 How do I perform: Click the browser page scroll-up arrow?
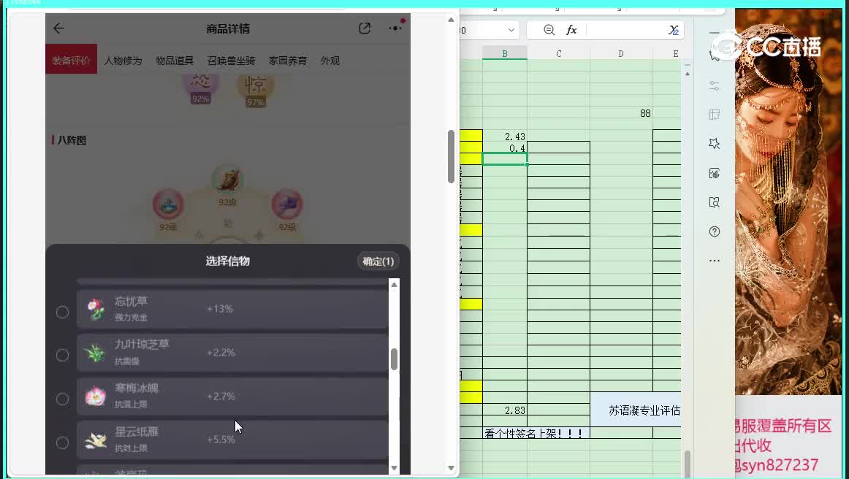tap(451, 20)
